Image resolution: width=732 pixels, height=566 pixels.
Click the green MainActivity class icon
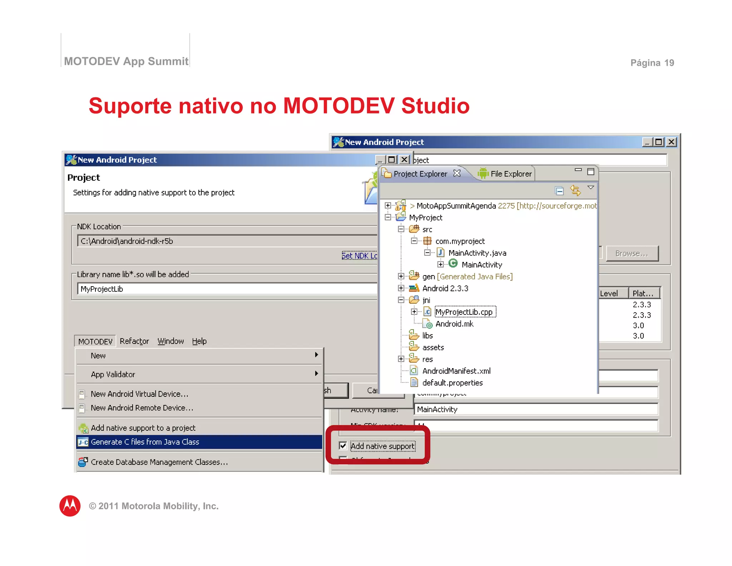point(453,264)
